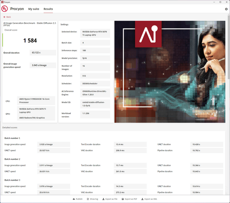The height and width of the screenshot is (203, 230).
Task: Click the AI benchmark artwork image
Action: 170,72
